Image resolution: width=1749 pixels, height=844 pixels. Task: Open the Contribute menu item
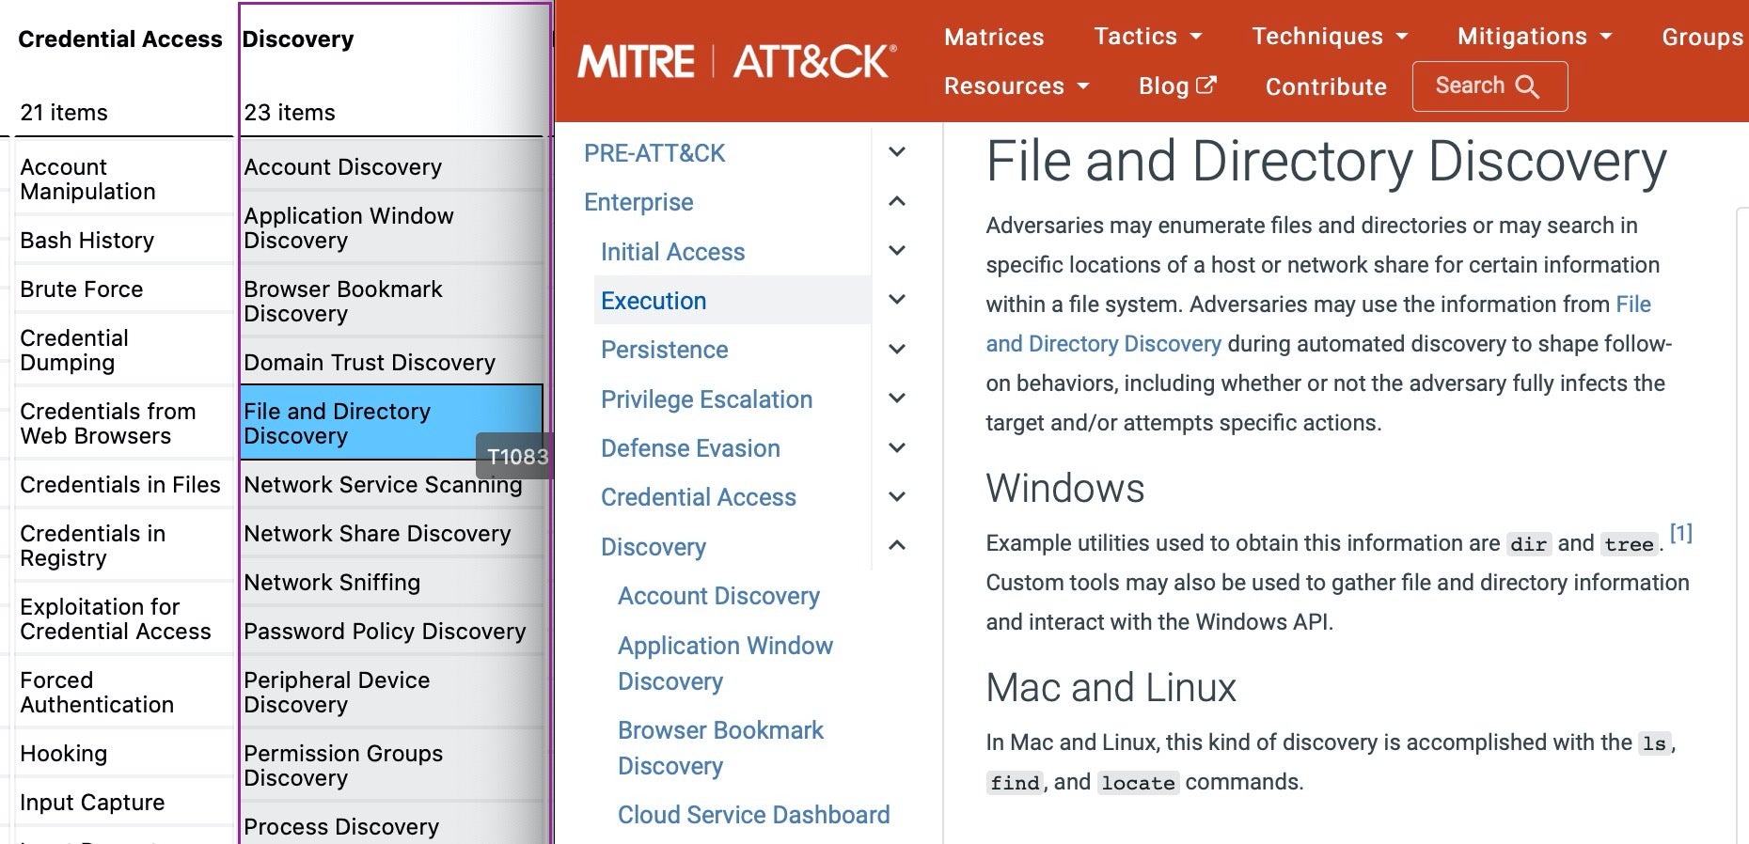click(1325, 86)
